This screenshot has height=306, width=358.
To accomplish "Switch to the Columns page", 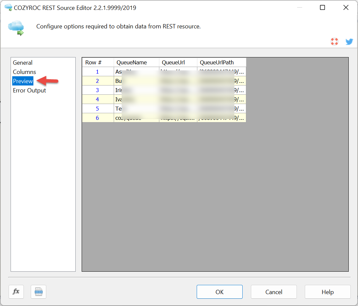I will [x=24, y=72].
